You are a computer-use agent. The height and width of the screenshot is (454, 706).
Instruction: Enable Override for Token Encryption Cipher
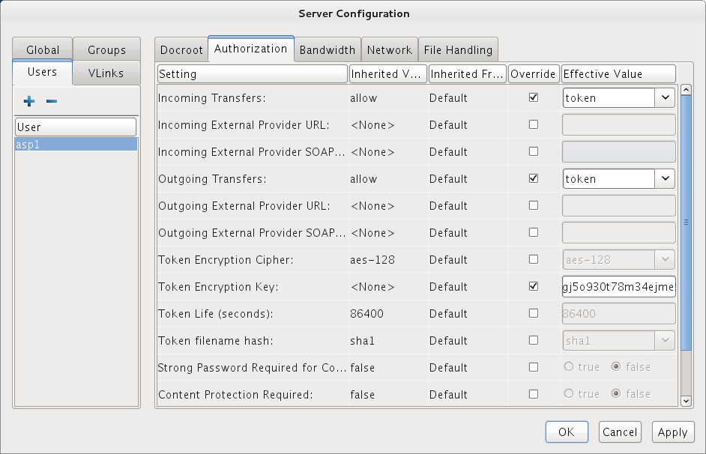534,259
